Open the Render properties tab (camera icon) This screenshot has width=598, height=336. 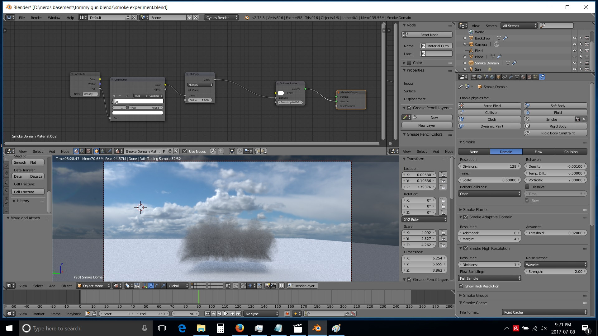tap(474, 77)
